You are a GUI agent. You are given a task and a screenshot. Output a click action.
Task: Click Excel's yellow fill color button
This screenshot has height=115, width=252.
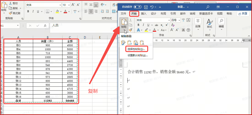57,11
